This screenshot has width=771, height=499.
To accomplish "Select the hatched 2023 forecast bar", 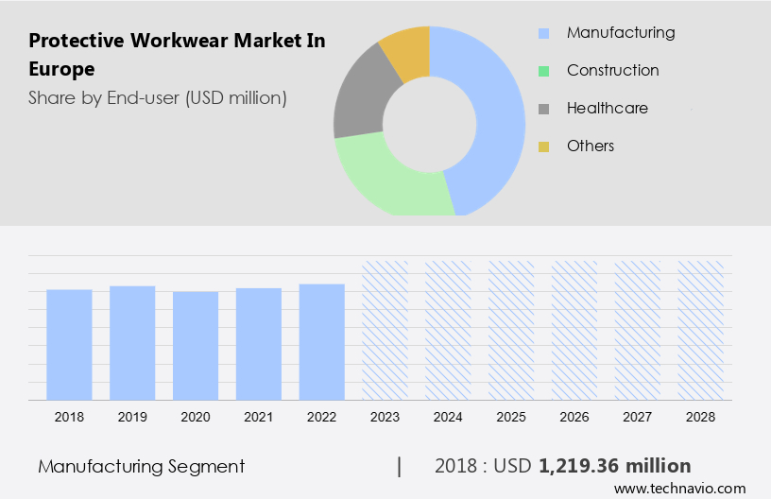I will tap(385, 330).
